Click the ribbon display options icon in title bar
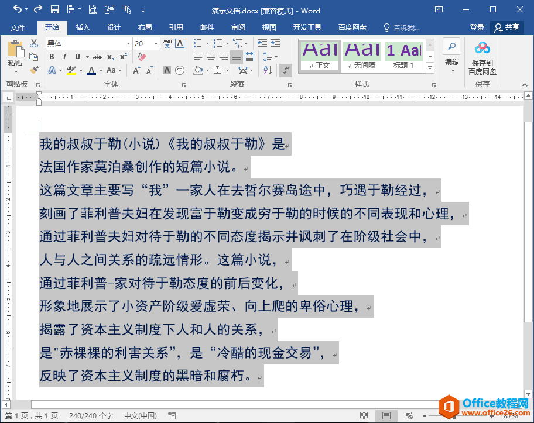Screen dimensions: 534x423 coord(439,10)
